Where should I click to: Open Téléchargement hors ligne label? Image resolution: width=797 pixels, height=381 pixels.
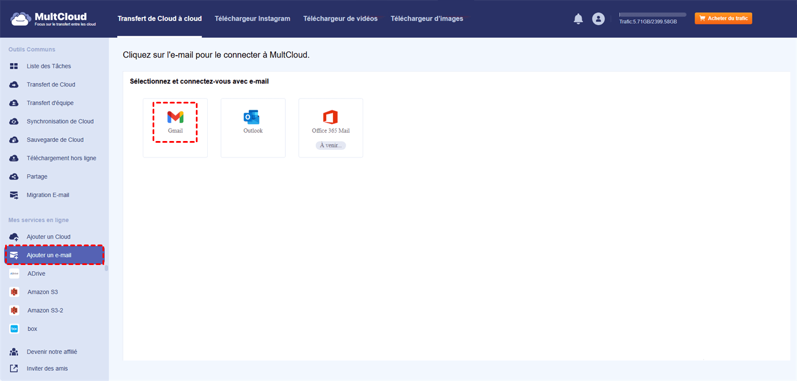(x=61, y=158)
